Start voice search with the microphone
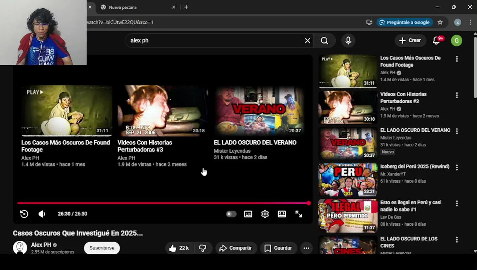The height and width of the screenshot is (270, 477). pyautogui.click(x=348, y=40)
